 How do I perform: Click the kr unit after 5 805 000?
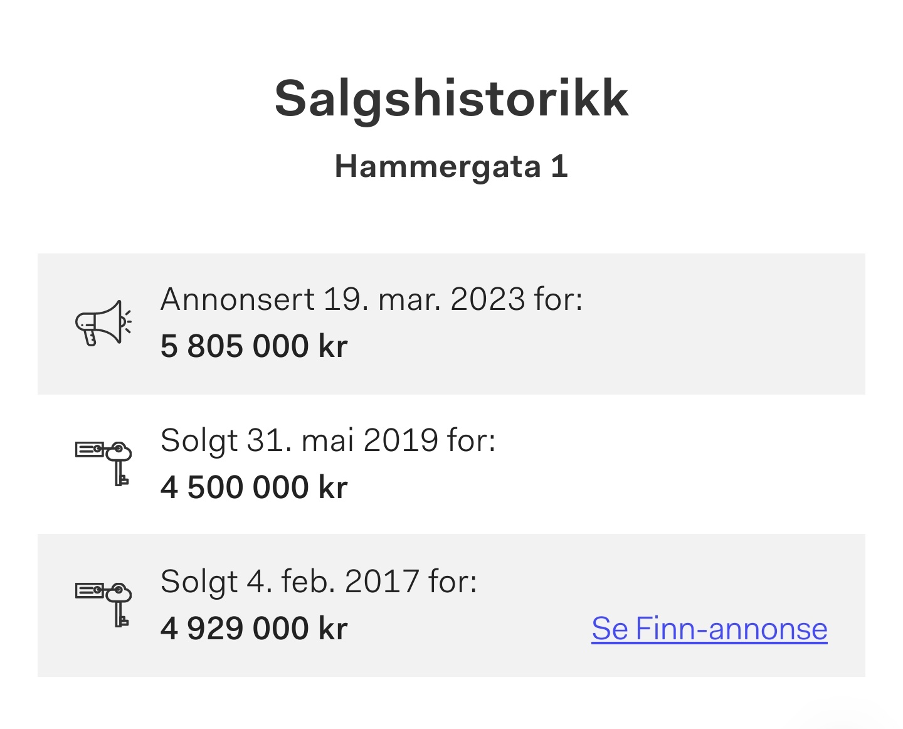click(x=333, y=346)
